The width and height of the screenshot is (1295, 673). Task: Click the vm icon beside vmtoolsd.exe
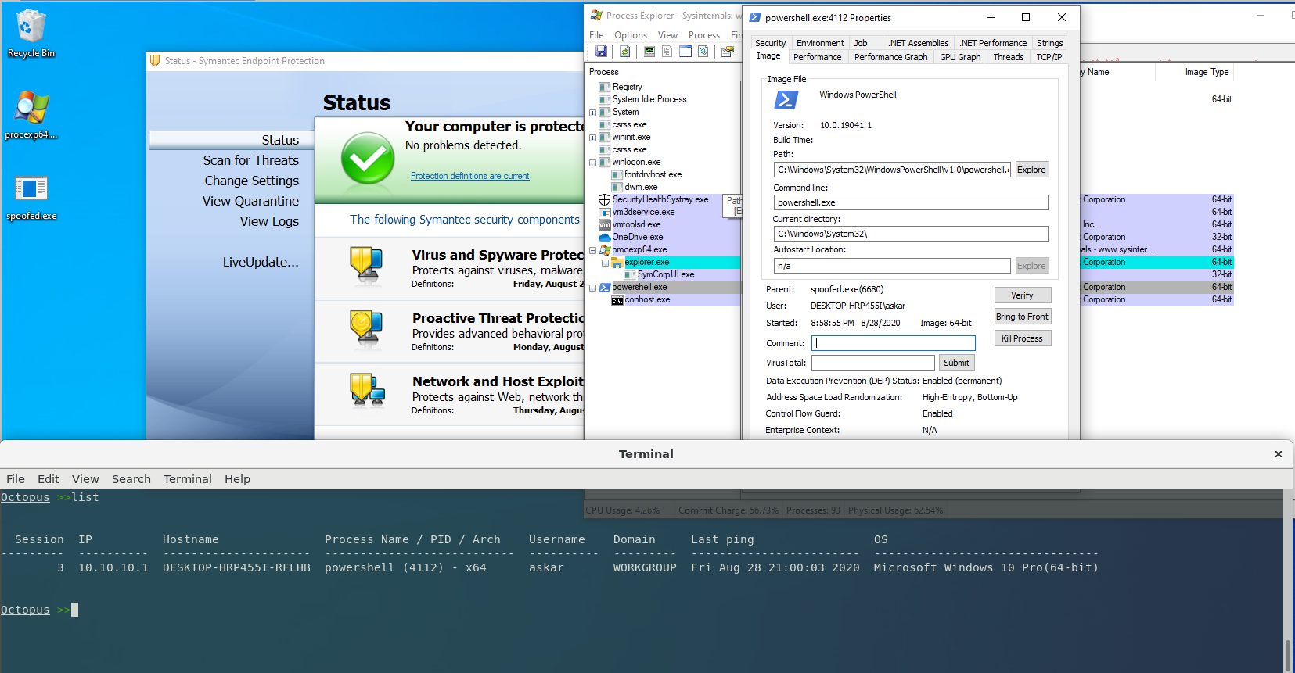pyautogui.click(x=604, y=225)
